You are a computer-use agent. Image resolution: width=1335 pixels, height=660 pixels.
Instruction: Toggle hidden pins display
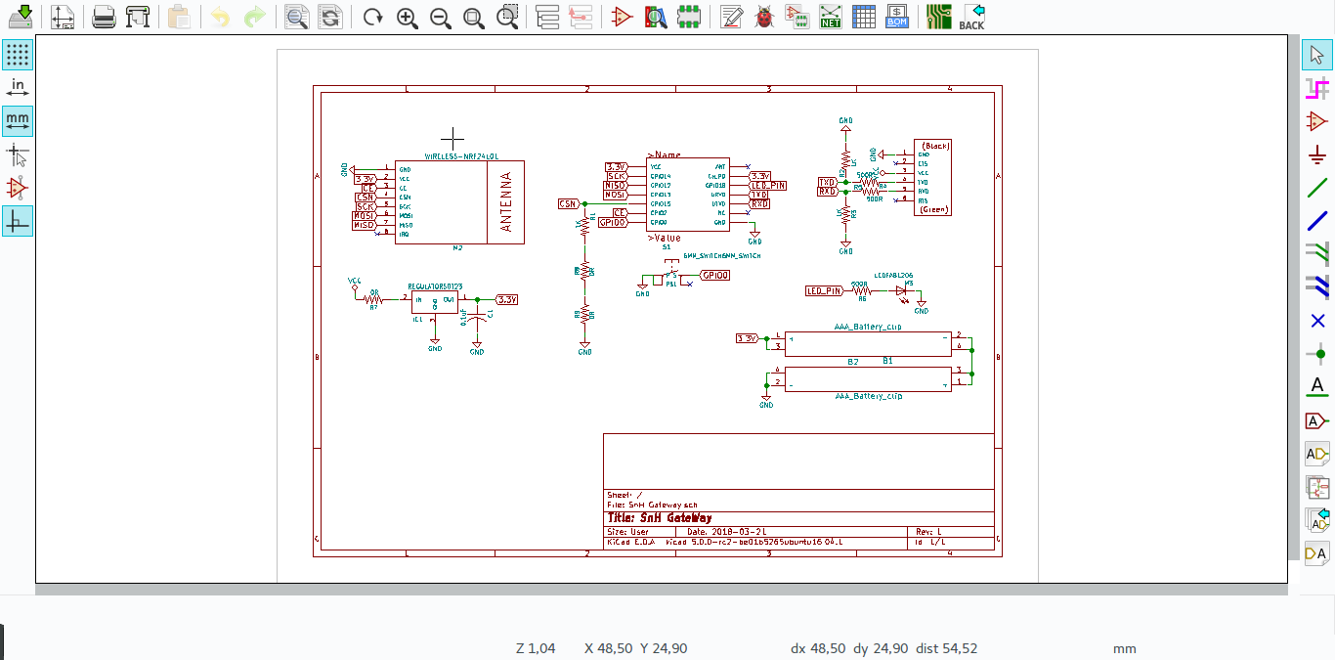17,187
